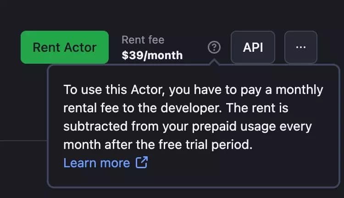Click the "To use this Actor" tooltip line

(x=193, y=89)
